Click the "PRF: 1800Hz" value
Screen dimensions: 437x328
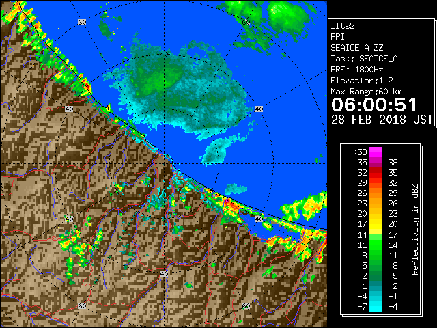(x=356, y=70)
